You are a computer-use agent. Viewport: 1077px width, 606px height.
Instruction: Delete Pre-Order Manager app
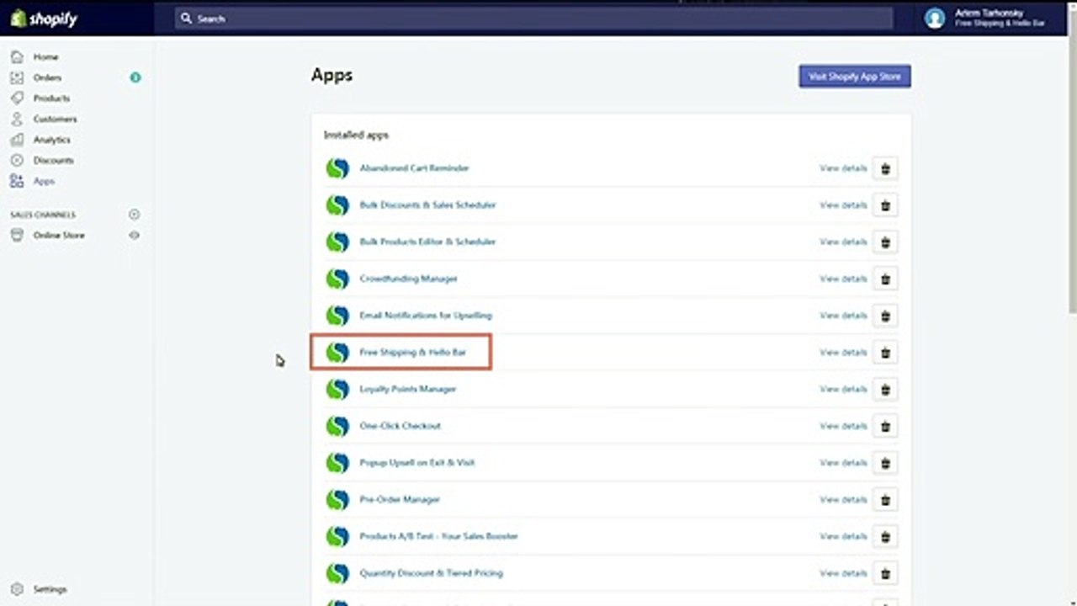(885, 500)
